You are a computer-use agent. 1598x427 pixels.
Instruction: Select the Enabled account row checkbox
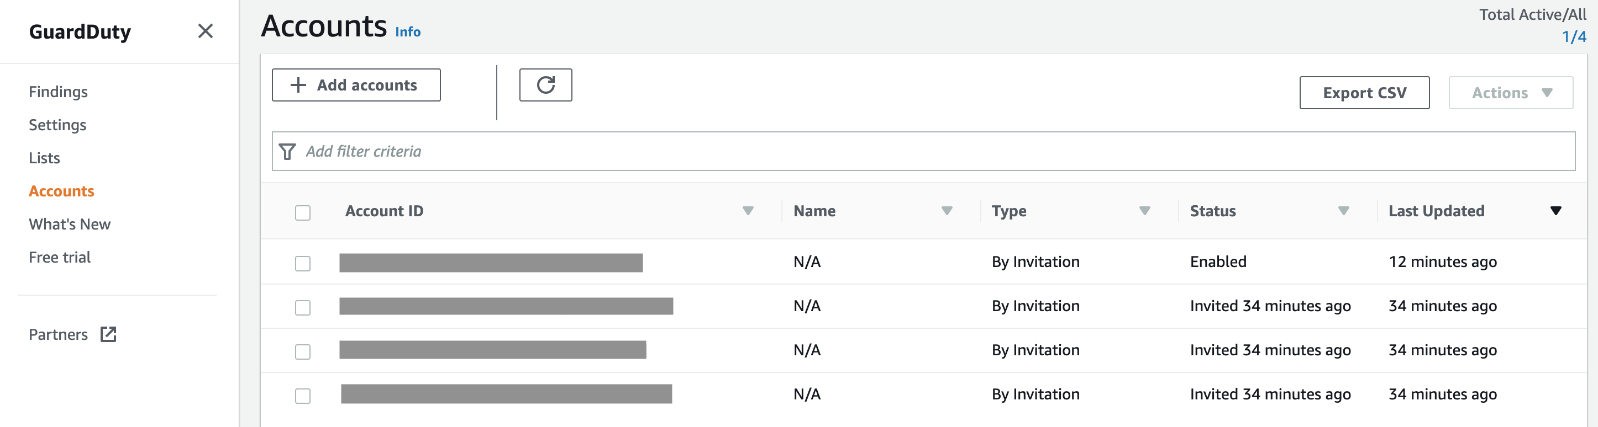[303, 263]
